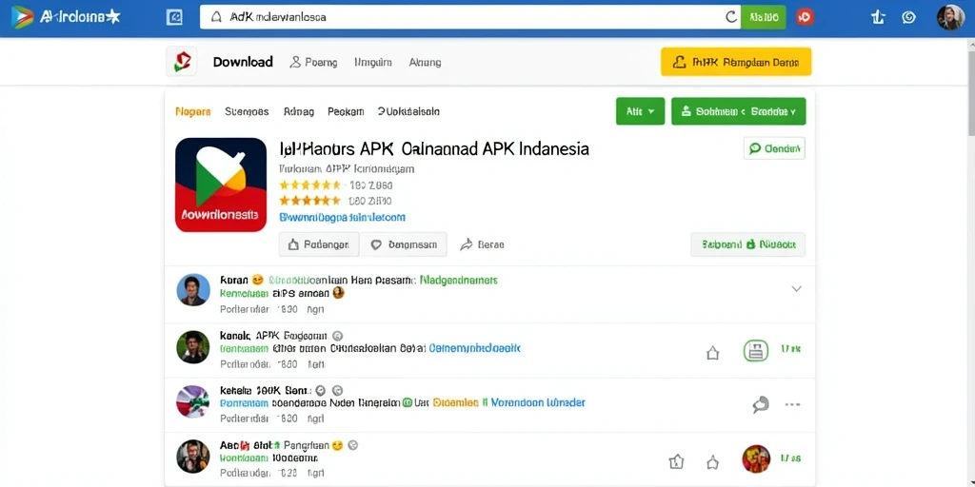The width and height of the screenshot is (975, 487).
Task: Click the avatar of Konalc APK commenter
Action: coord(192,346)
